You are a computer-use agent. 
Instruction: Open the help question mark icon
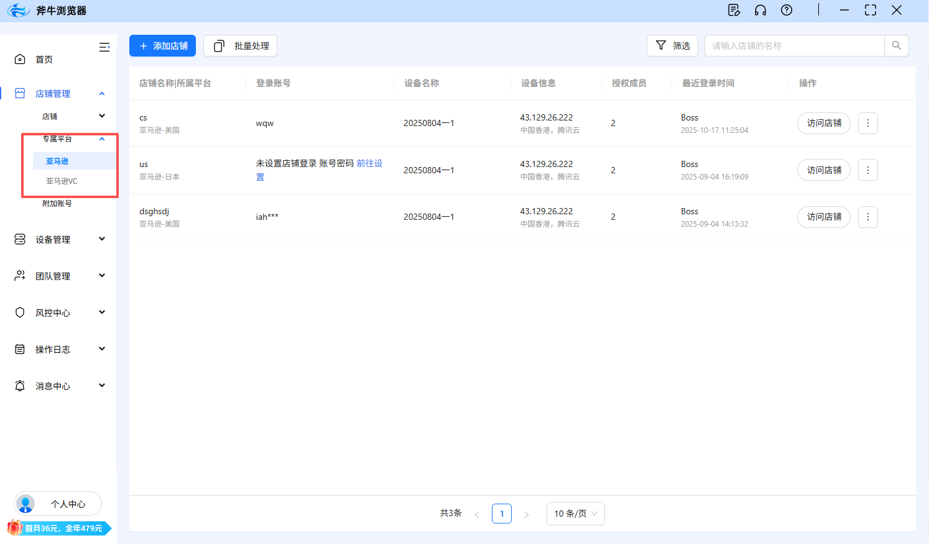click(x=786, y=10)
